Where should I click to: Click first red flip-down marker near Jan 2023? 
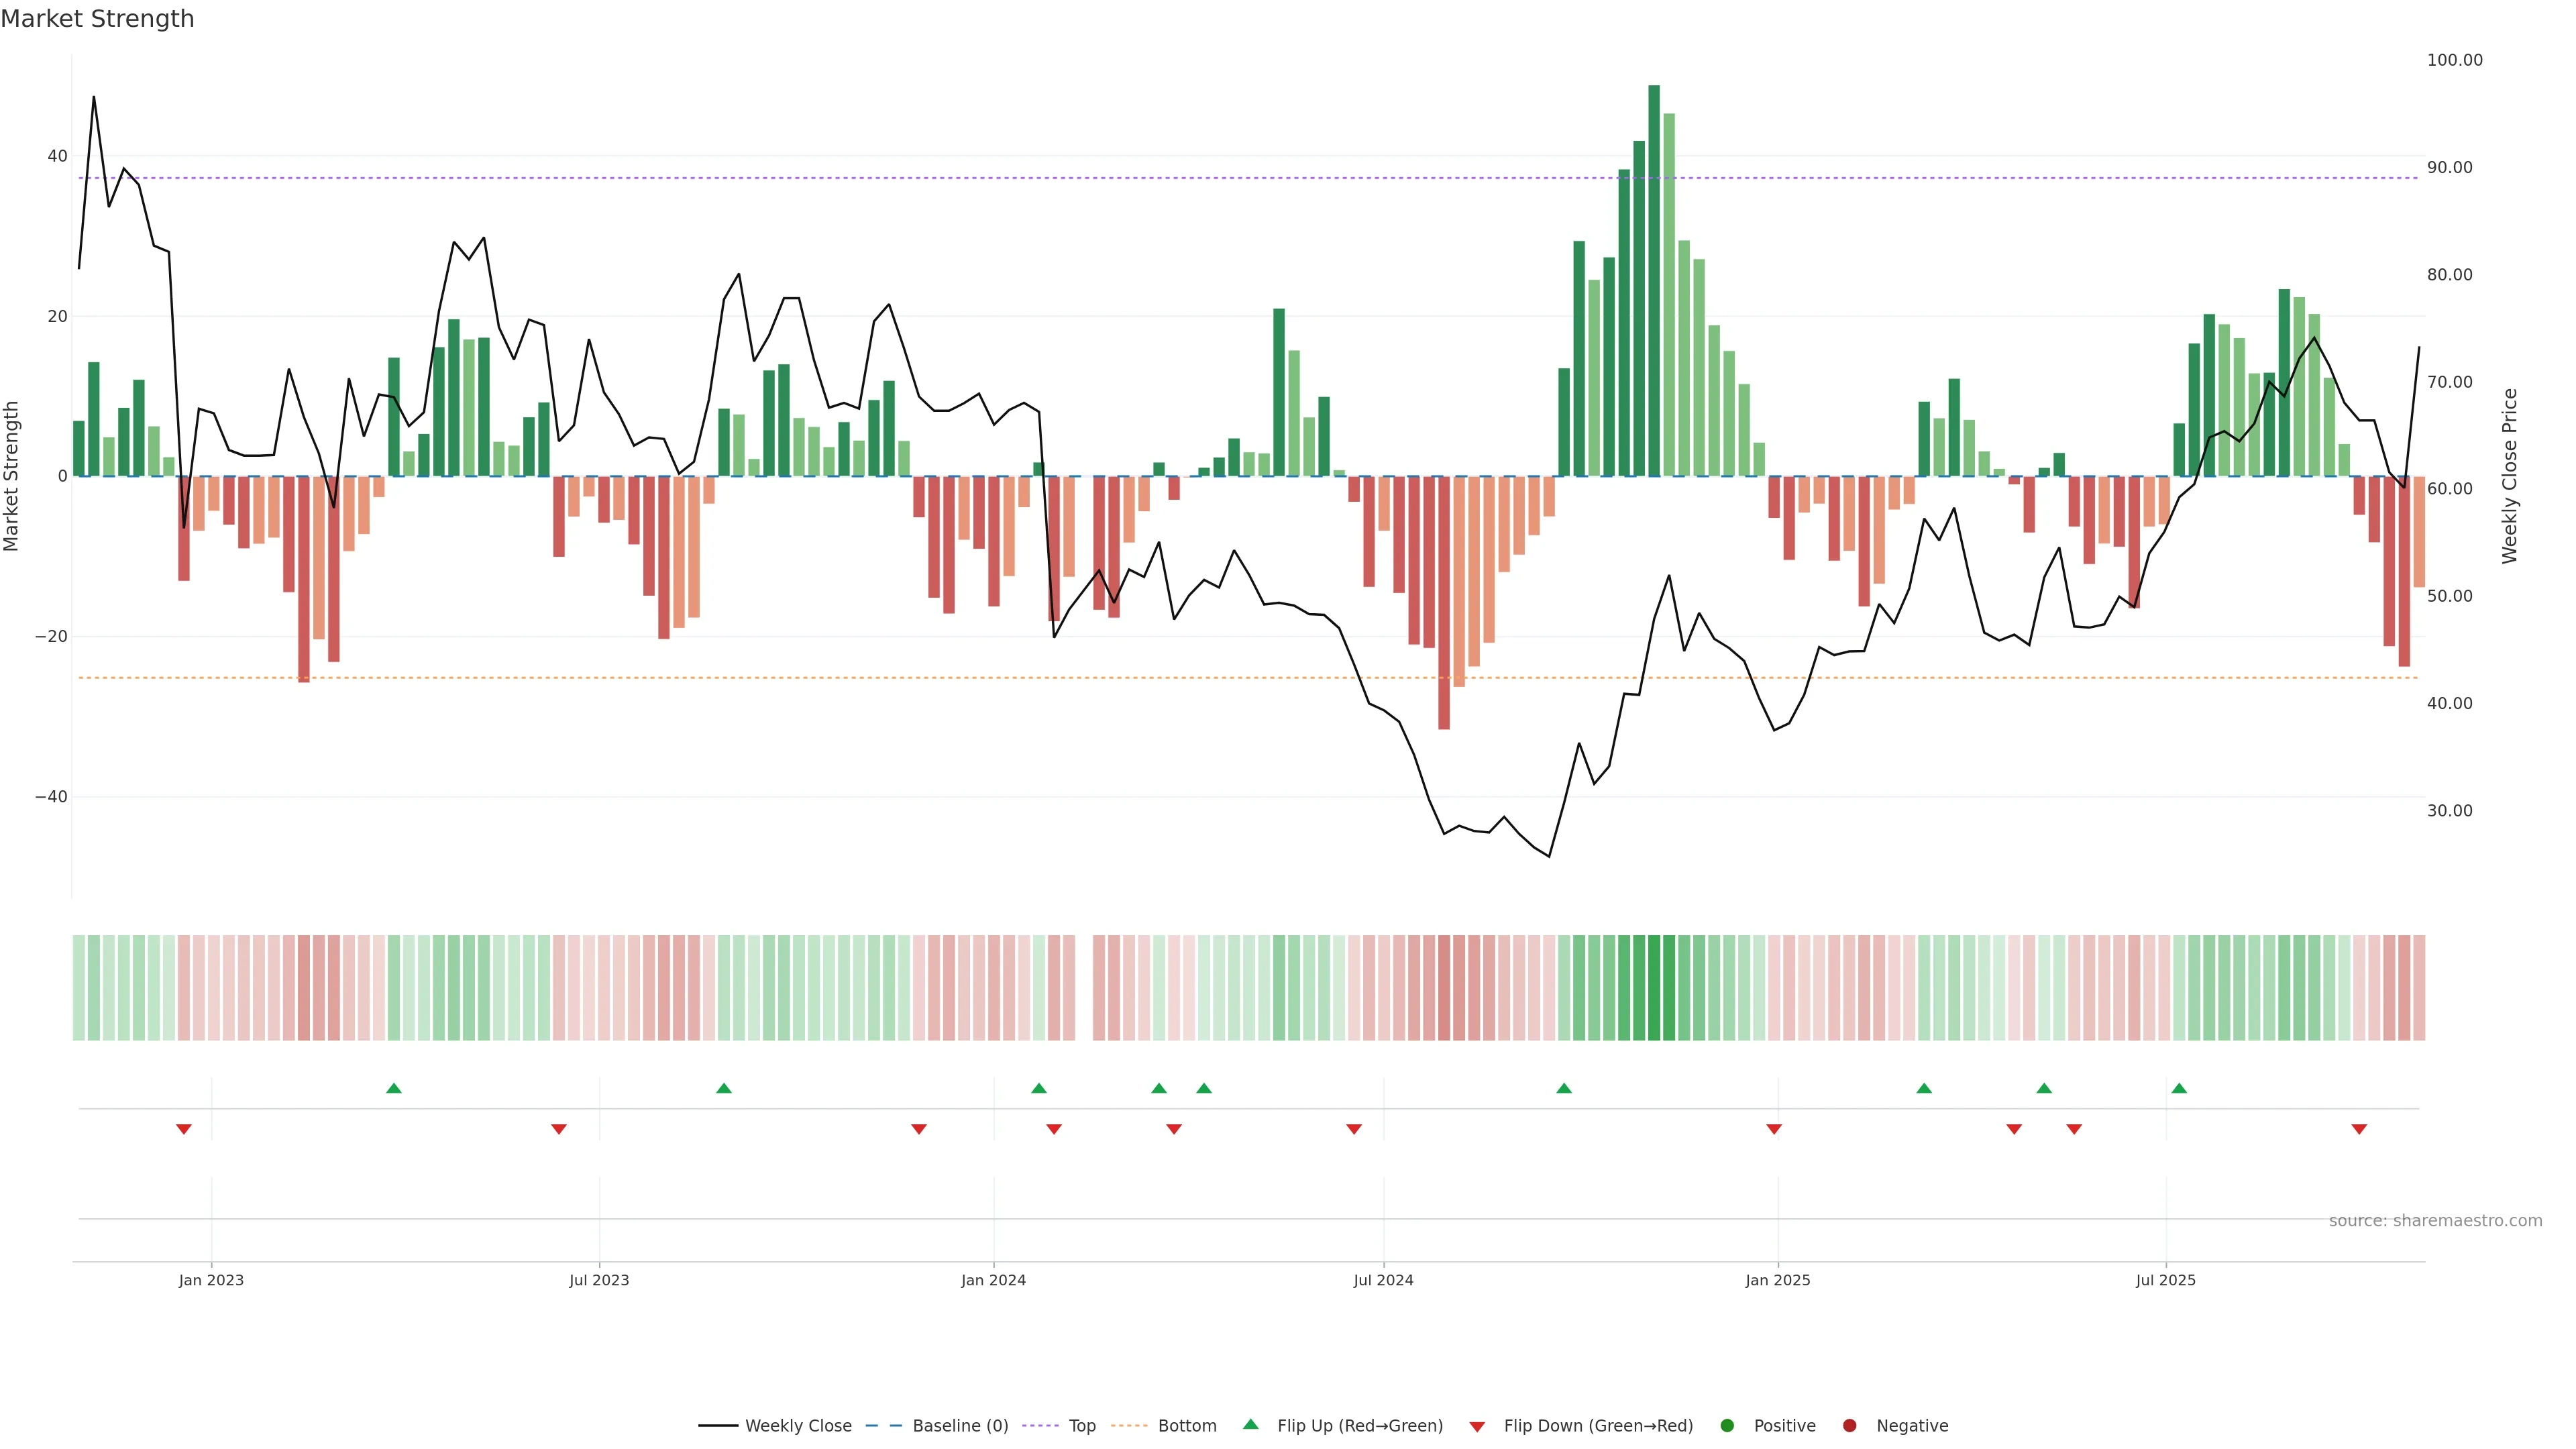point(184,1129)
